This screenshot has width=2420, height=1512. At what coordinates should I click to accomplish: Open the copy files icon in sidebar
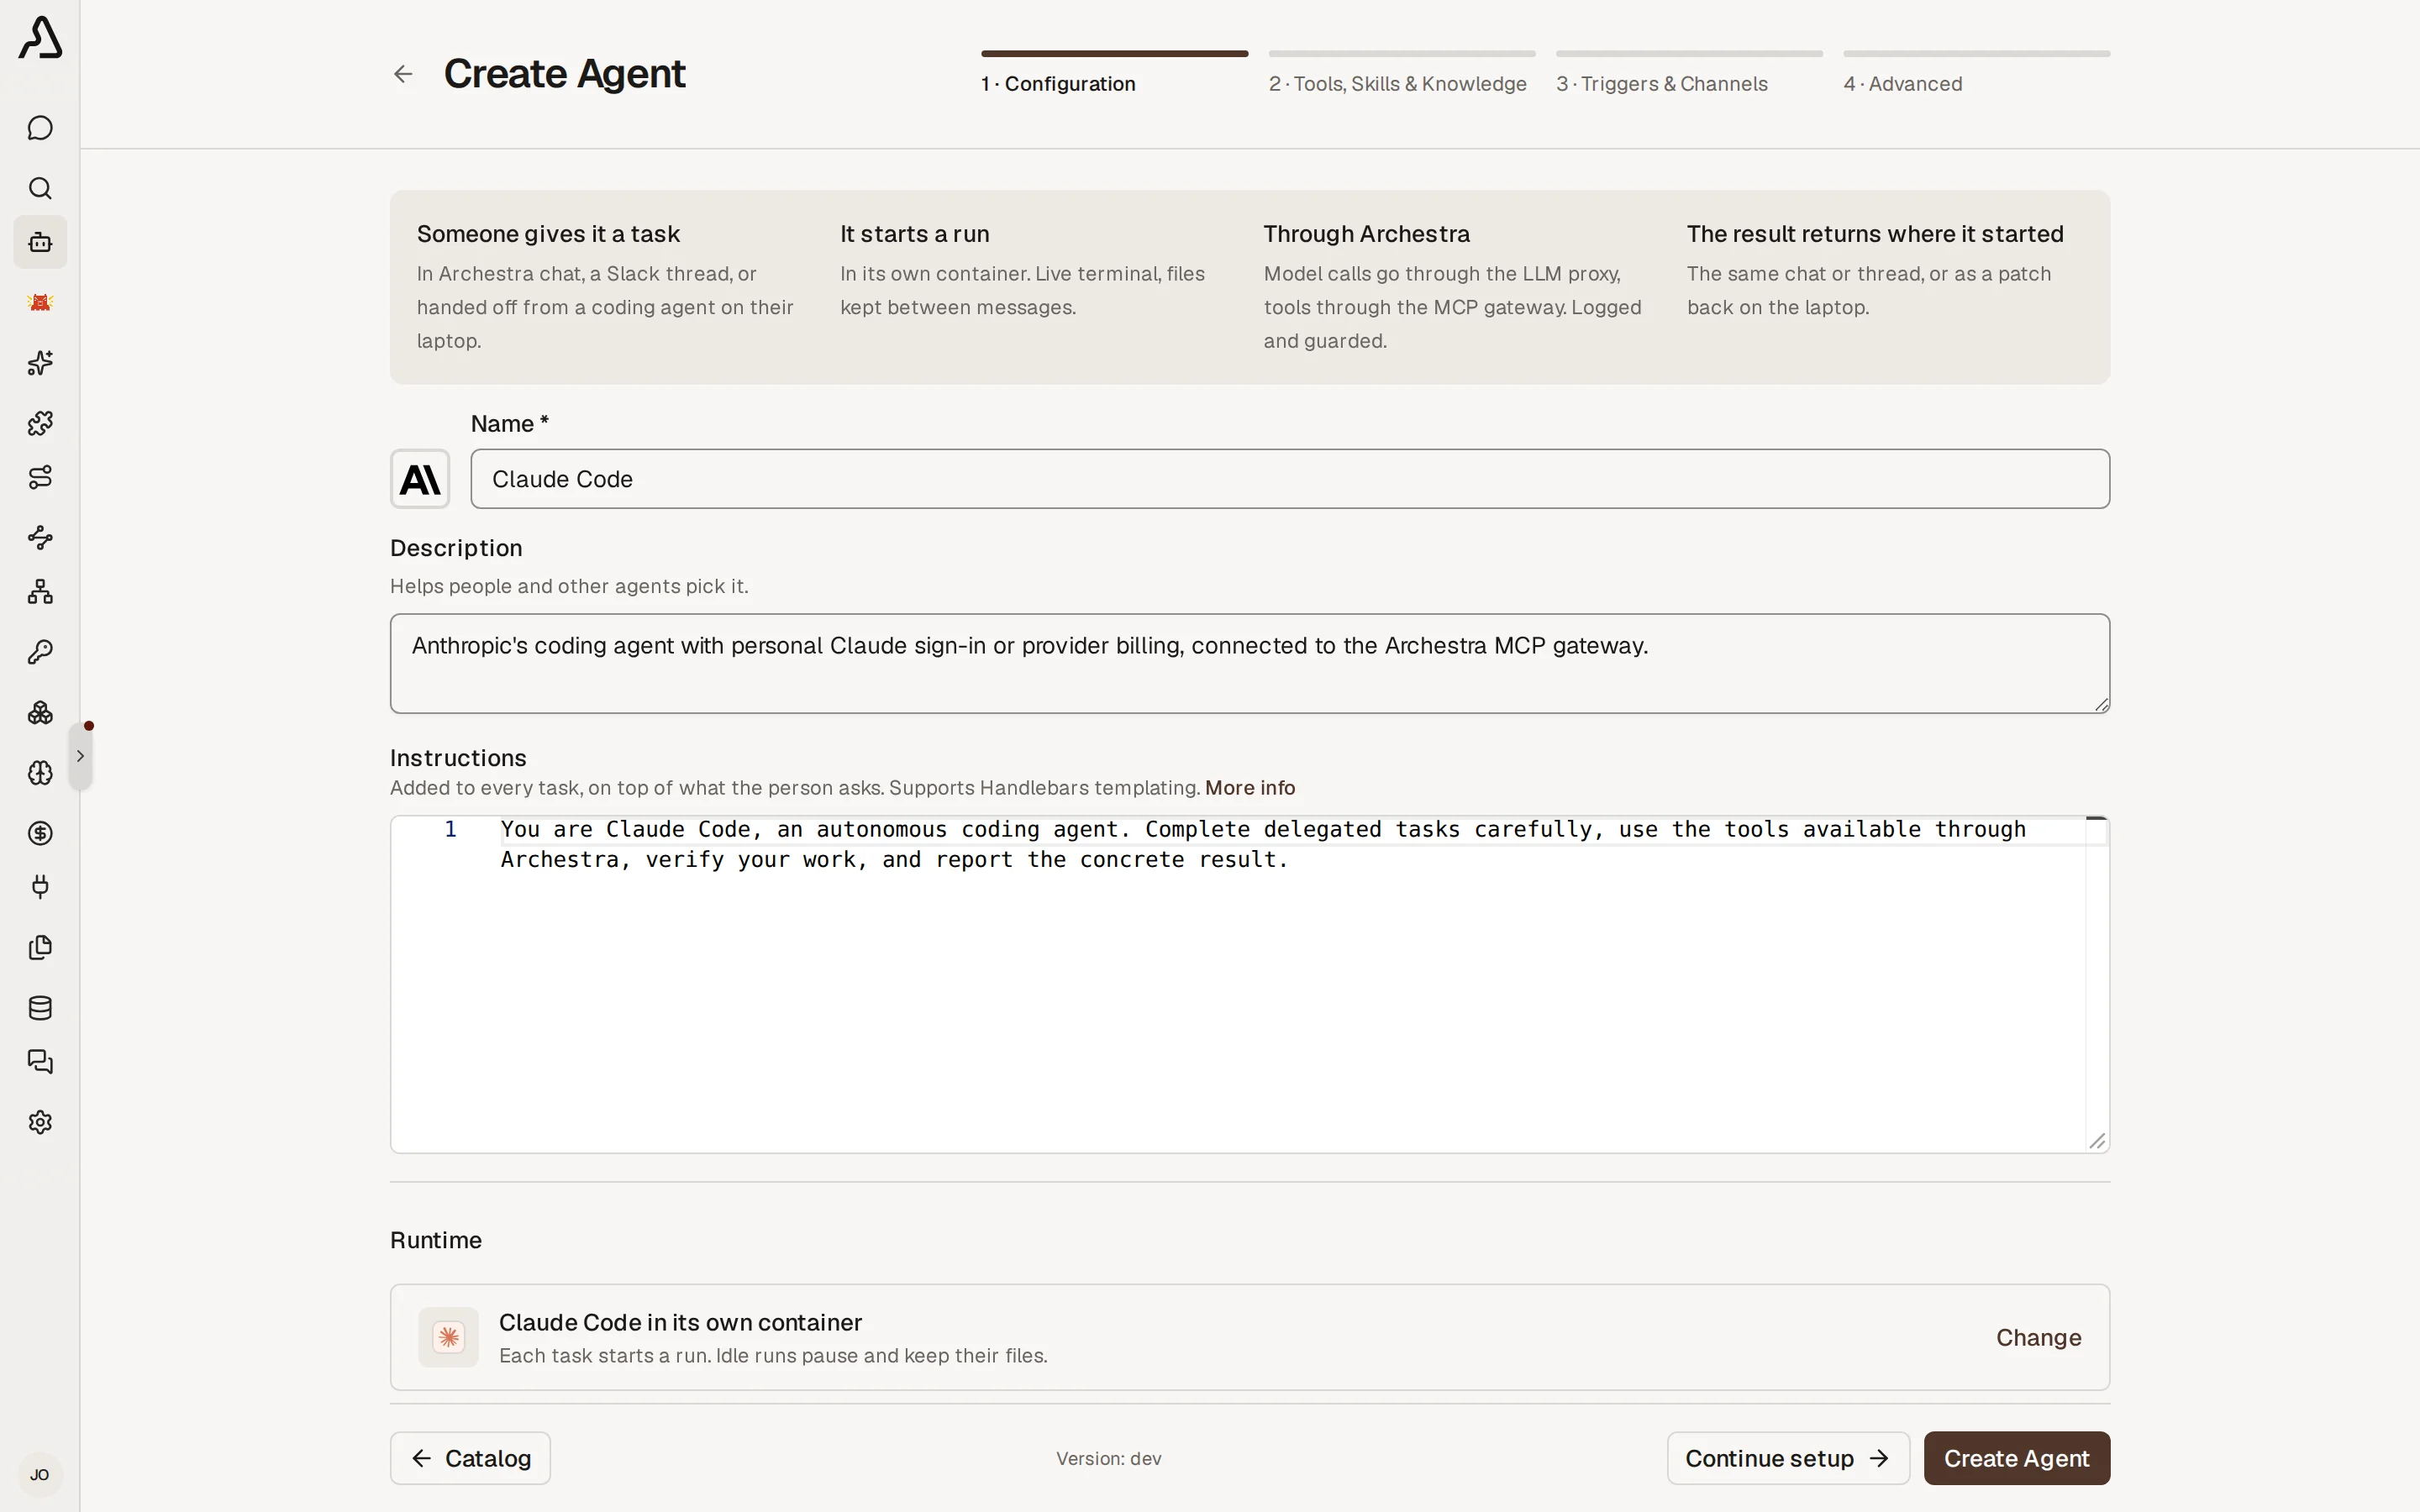coord(40,947)
